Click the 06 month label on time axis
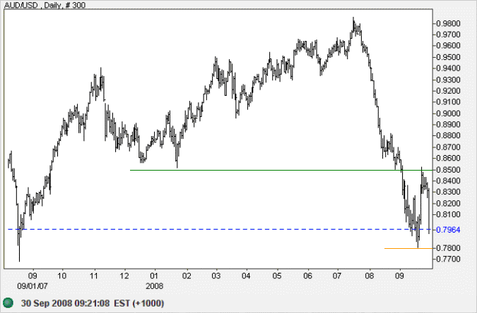The height and width of the screenshot is (313, 477). click(x=307, y=276)
